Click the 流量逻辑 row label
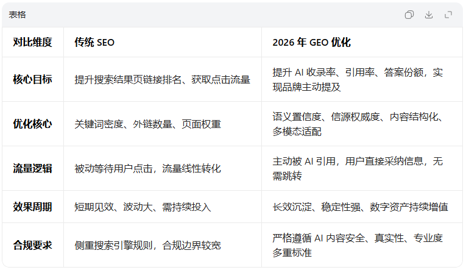This screenshot has height=270, width=466. 33,168
